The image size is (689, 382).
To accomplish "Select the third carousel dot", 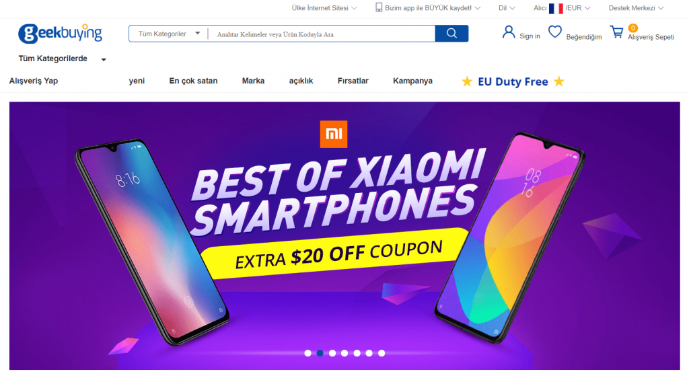I will 332,353.
